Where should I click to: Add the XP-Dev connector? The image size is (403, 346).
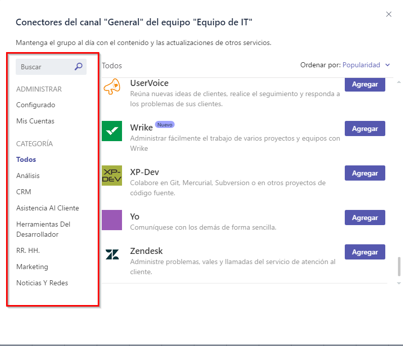point(365,173)
